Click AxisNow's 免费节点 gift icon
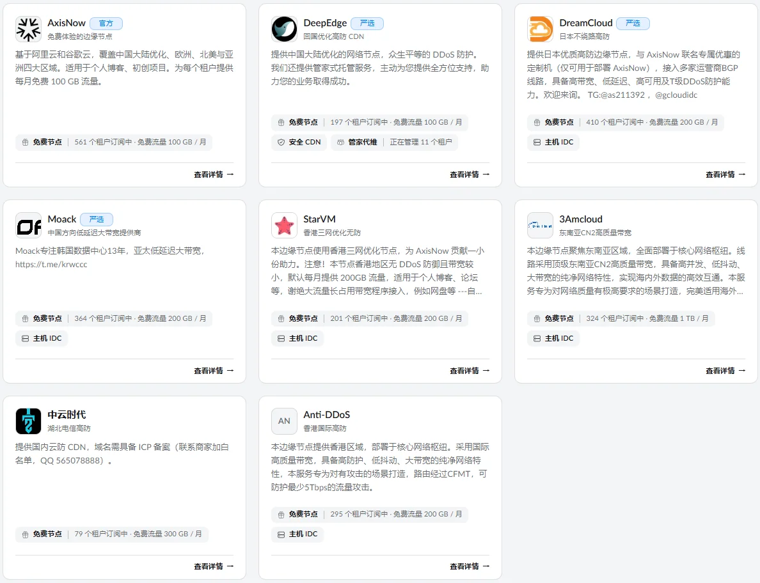Image resolution: width=760 pixels, height=583 pixels. pyautogui.click(x=25, y=143)
